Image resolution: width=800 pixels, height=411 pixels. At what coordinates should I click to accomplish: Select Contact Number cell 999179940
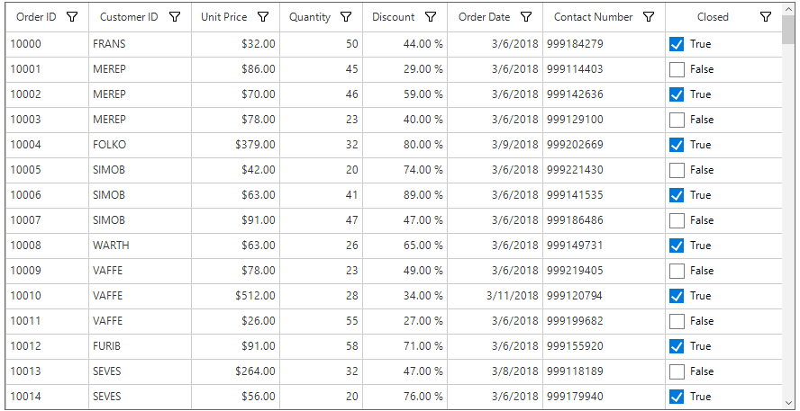[x=605, y=398]
